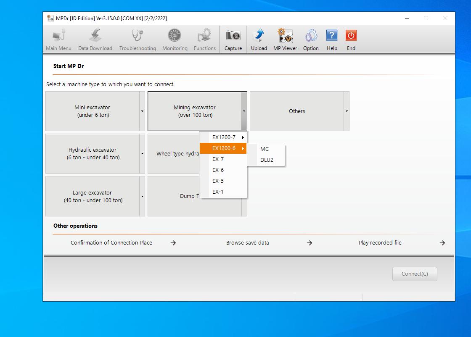471x337 pixels.
Task: Open the MP Viewer
Action: tap(285, 39)
